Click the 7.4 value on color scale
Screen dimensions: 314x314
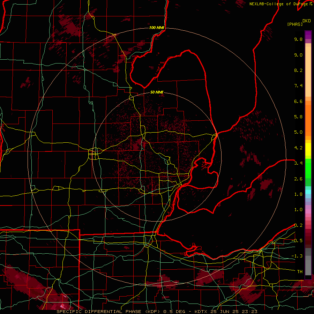pyautogui.click(x=298, y=86)
